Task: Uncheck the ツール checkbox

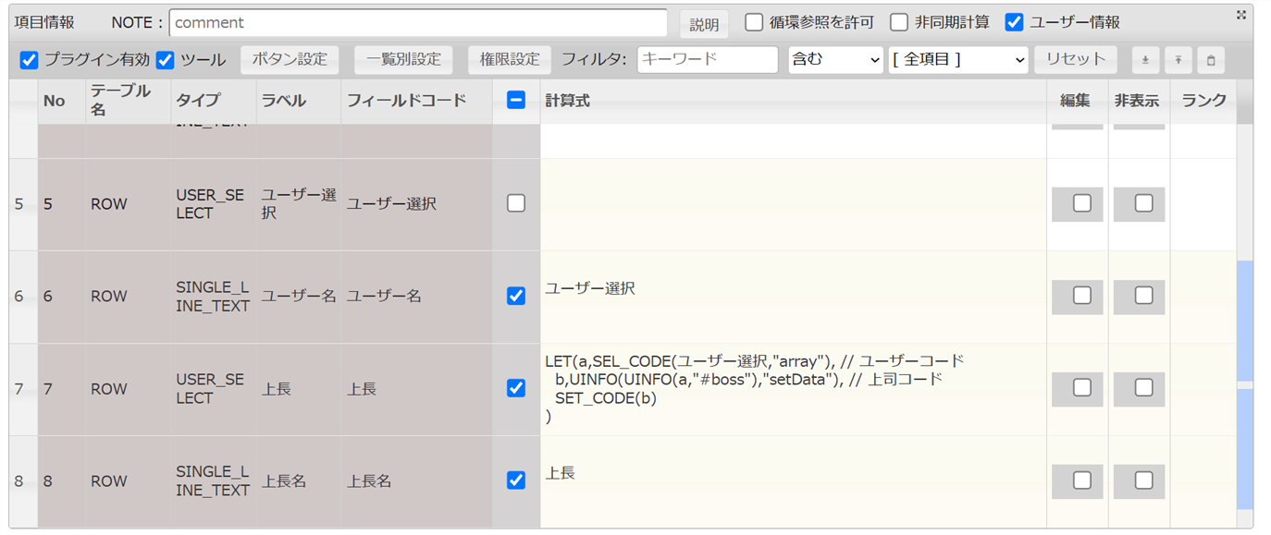Action: (x=166, y=60)
